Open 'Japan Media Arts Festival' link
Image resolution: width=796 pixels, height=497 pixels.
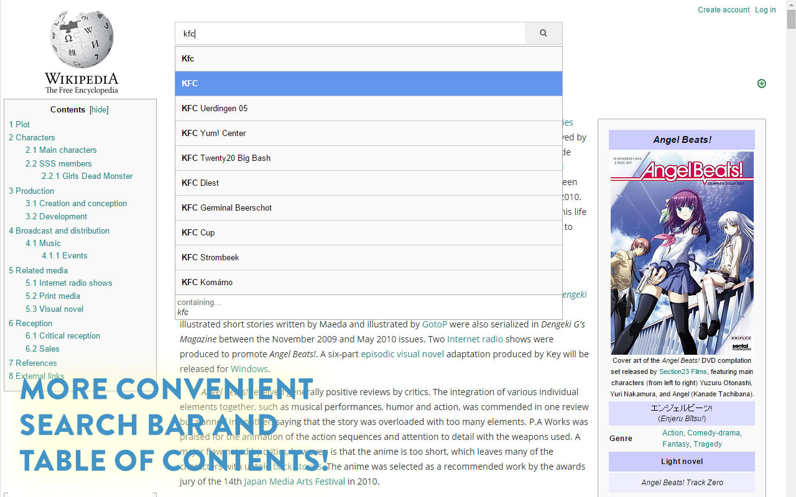[x=294, y=481]
